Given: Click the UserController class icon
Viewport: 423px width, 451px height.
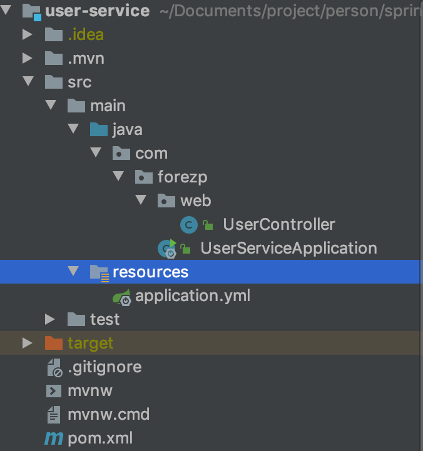Looking at the screenshot, I should tap(188, 225).
